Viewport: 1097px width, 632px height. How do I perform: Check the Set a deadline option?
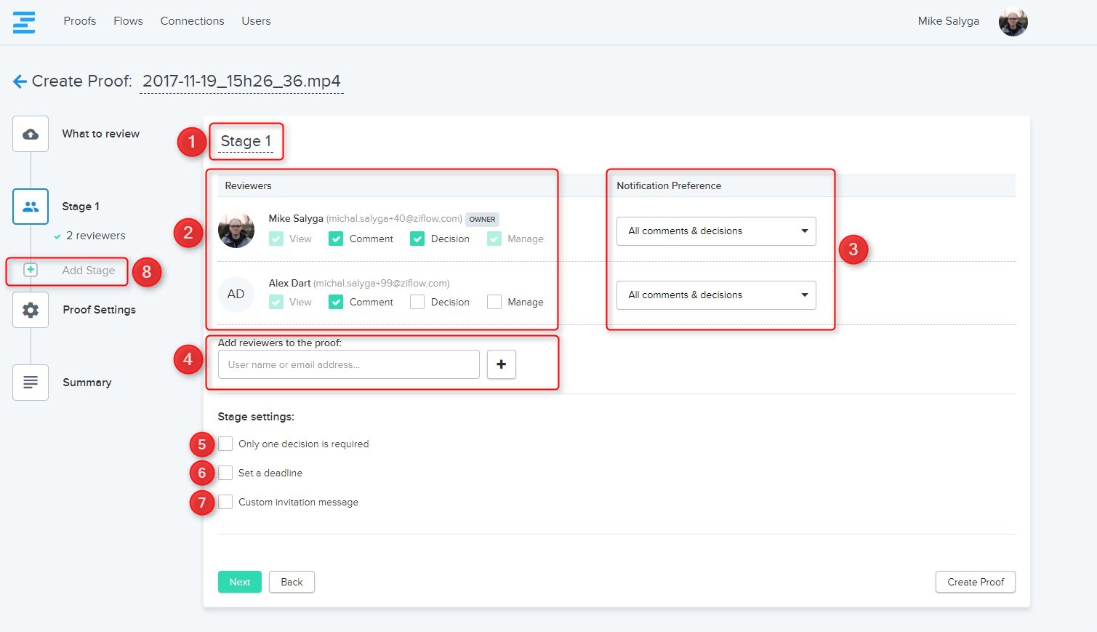coord(225,473)
